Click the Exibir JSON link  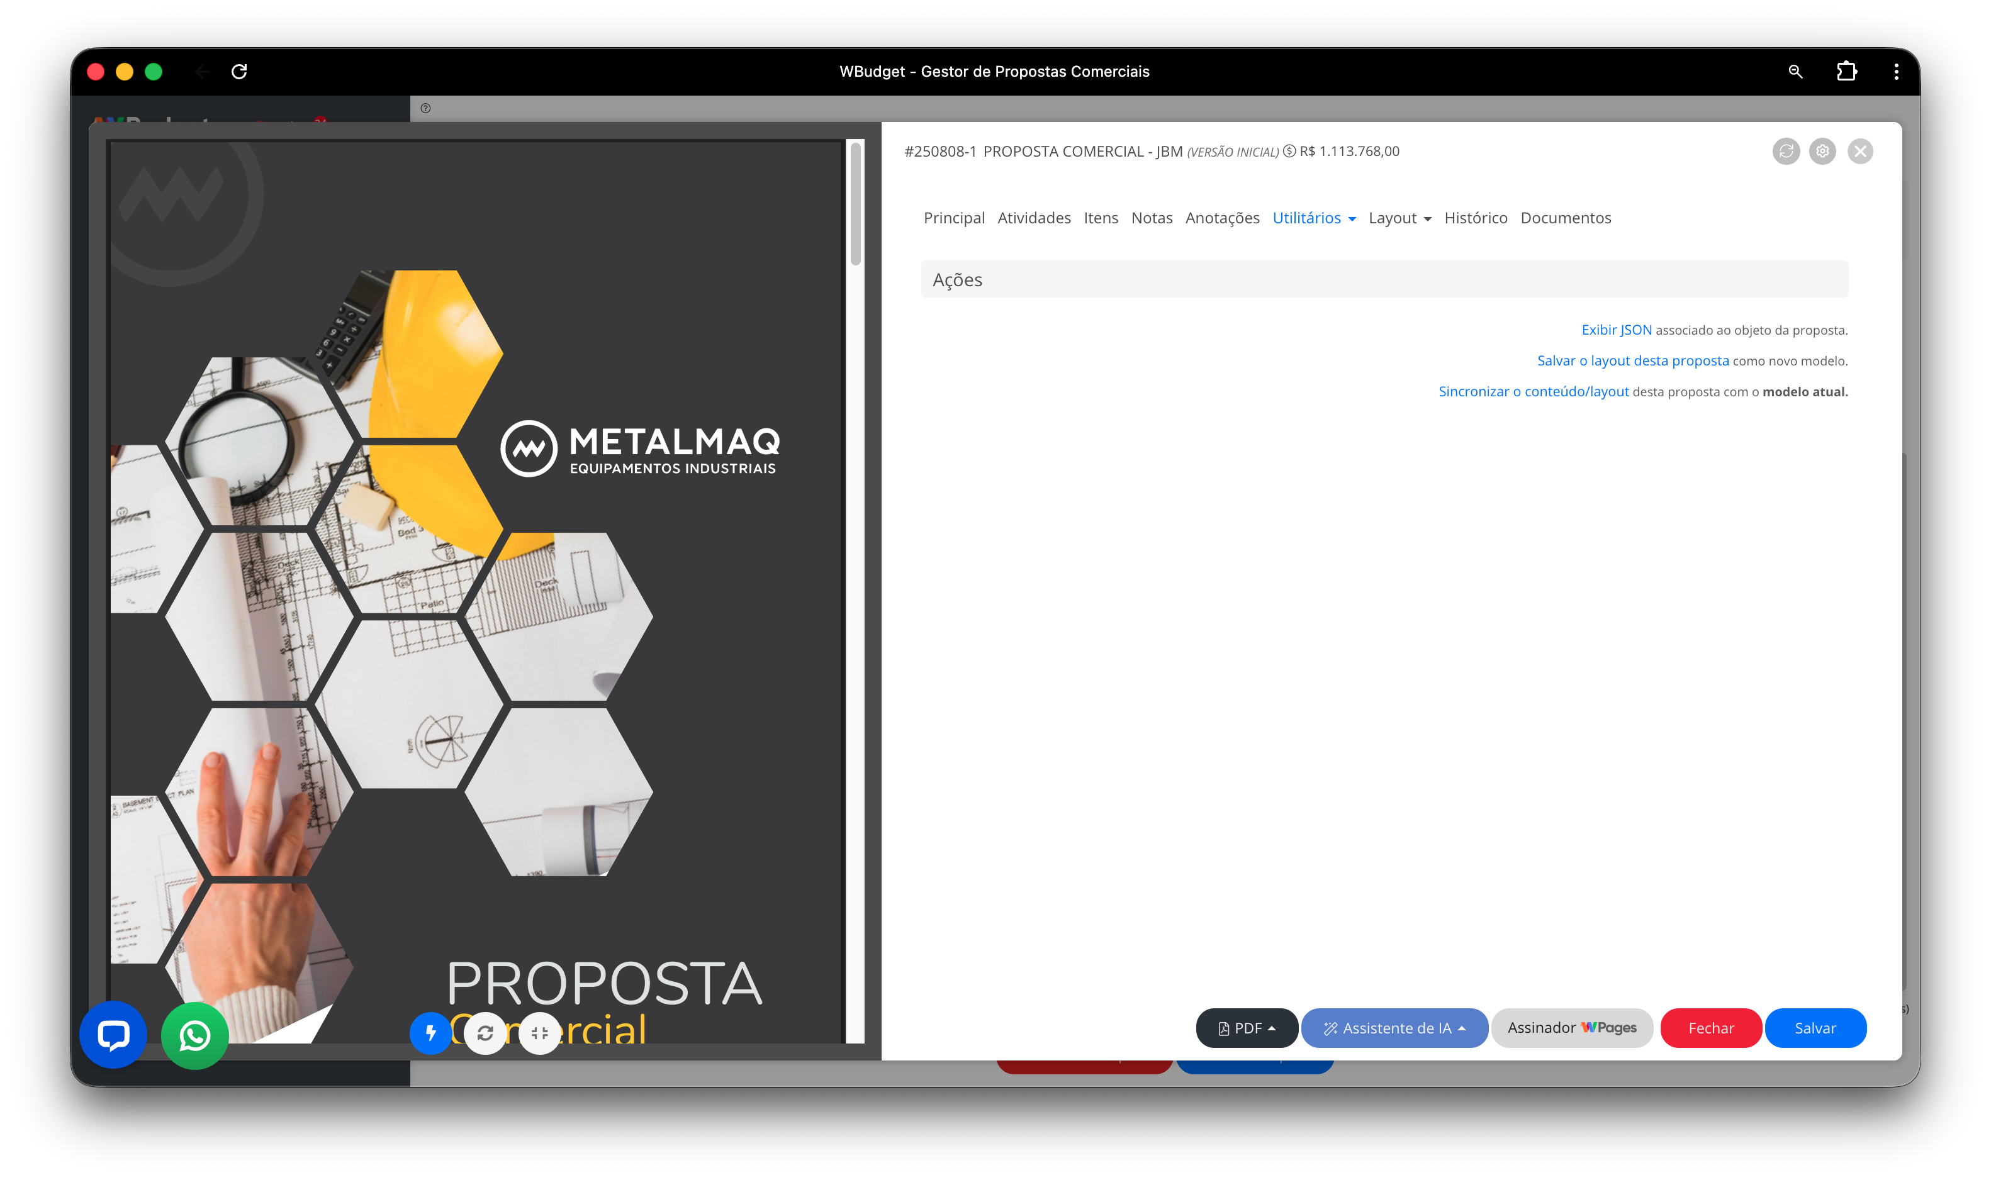[1615, 330]
